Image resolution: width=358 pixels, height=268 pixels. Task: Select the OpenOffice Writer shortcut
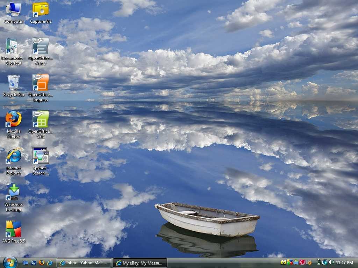41,52
